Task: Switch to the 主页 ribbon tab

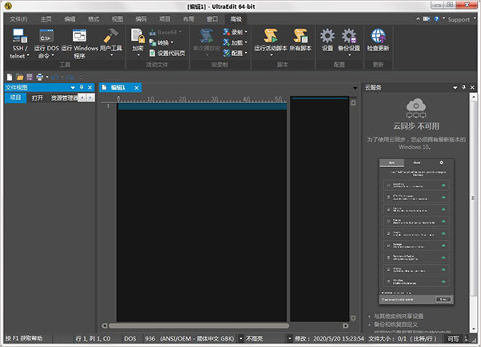Action: [x=46, y=19]
